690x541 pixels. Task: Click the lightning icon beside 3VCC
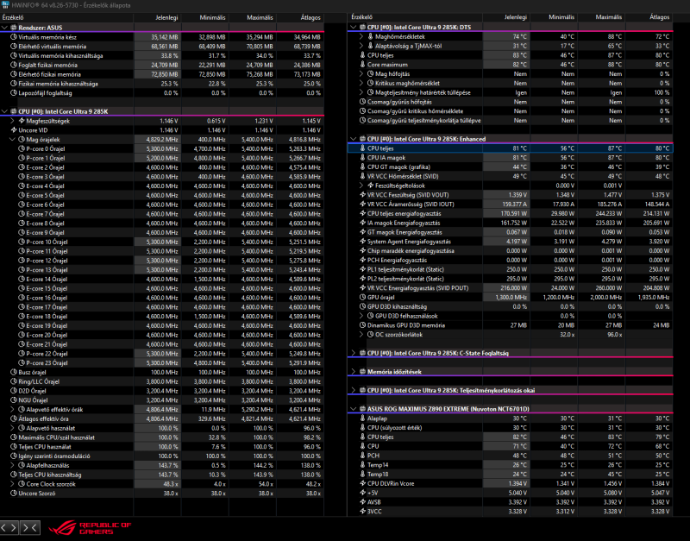coord(362,512)
